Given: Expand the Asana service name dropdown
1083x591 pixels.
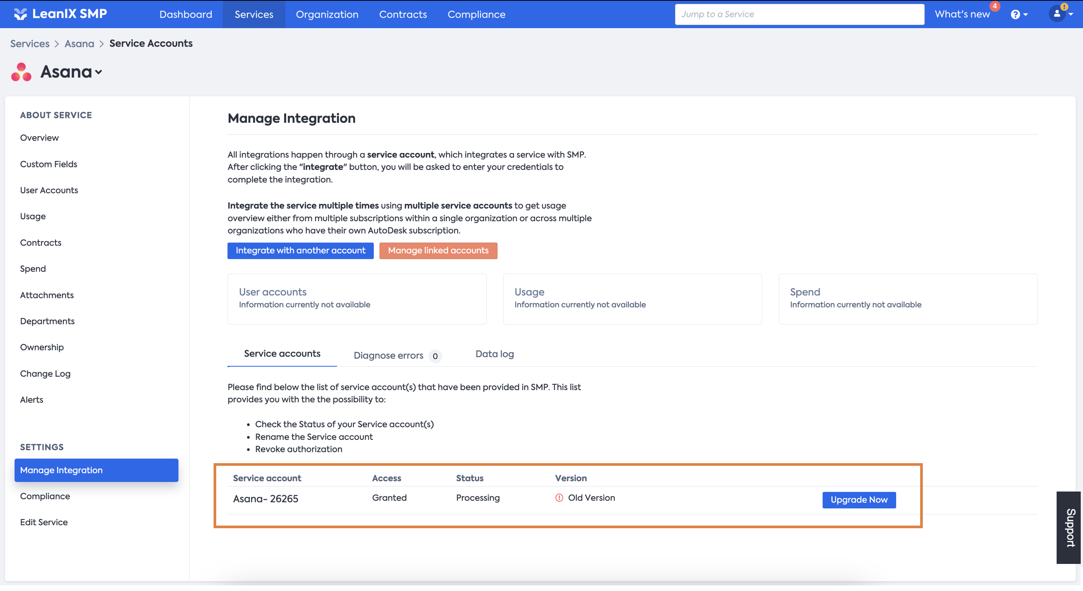Looking at the screenshot, I should (x=99, y=72).
